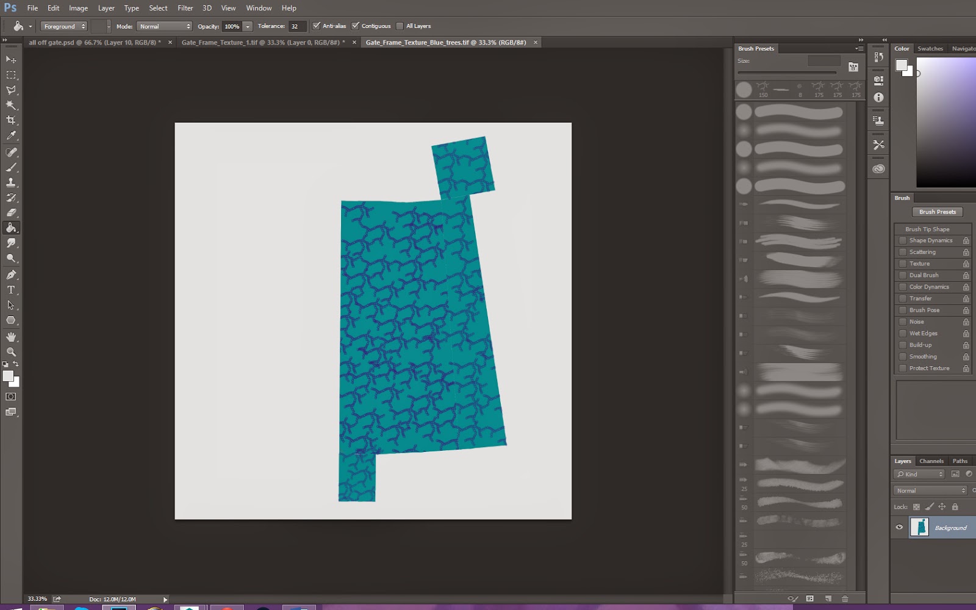Open the Filter menu
976x610 pixels.
(x=185, y=8)
